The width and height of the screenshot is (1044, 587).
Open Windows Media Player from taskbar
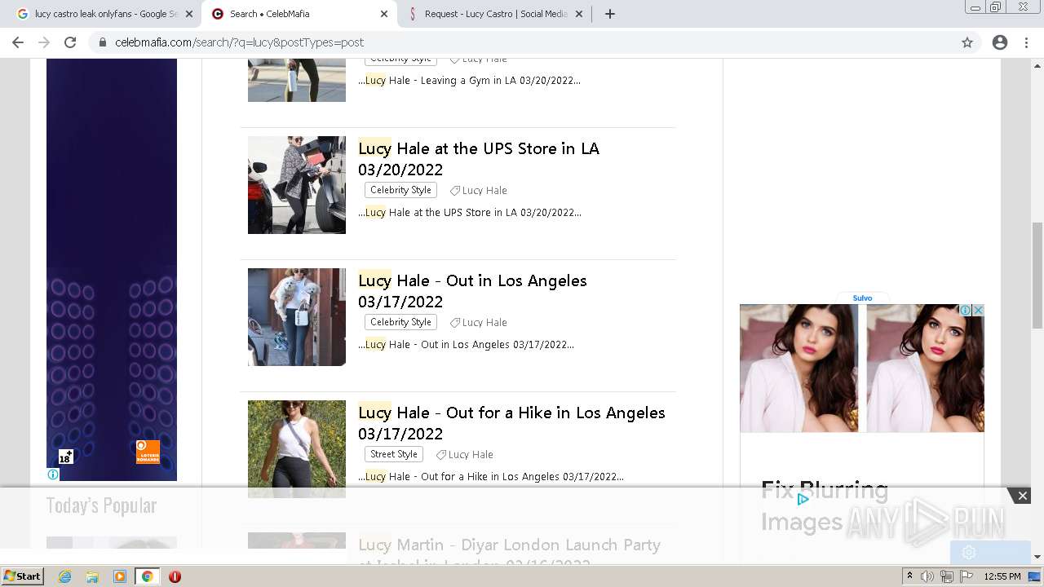(x=120, y=576)
